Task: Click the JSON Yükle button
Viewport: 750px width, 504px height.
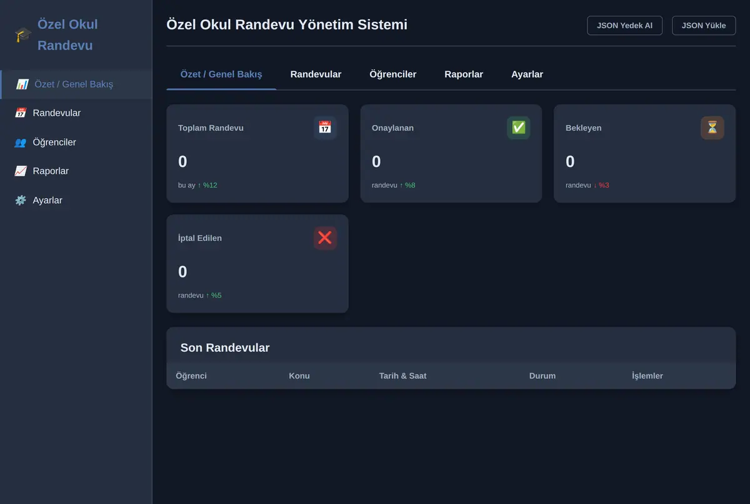Action: pos(704,26)
